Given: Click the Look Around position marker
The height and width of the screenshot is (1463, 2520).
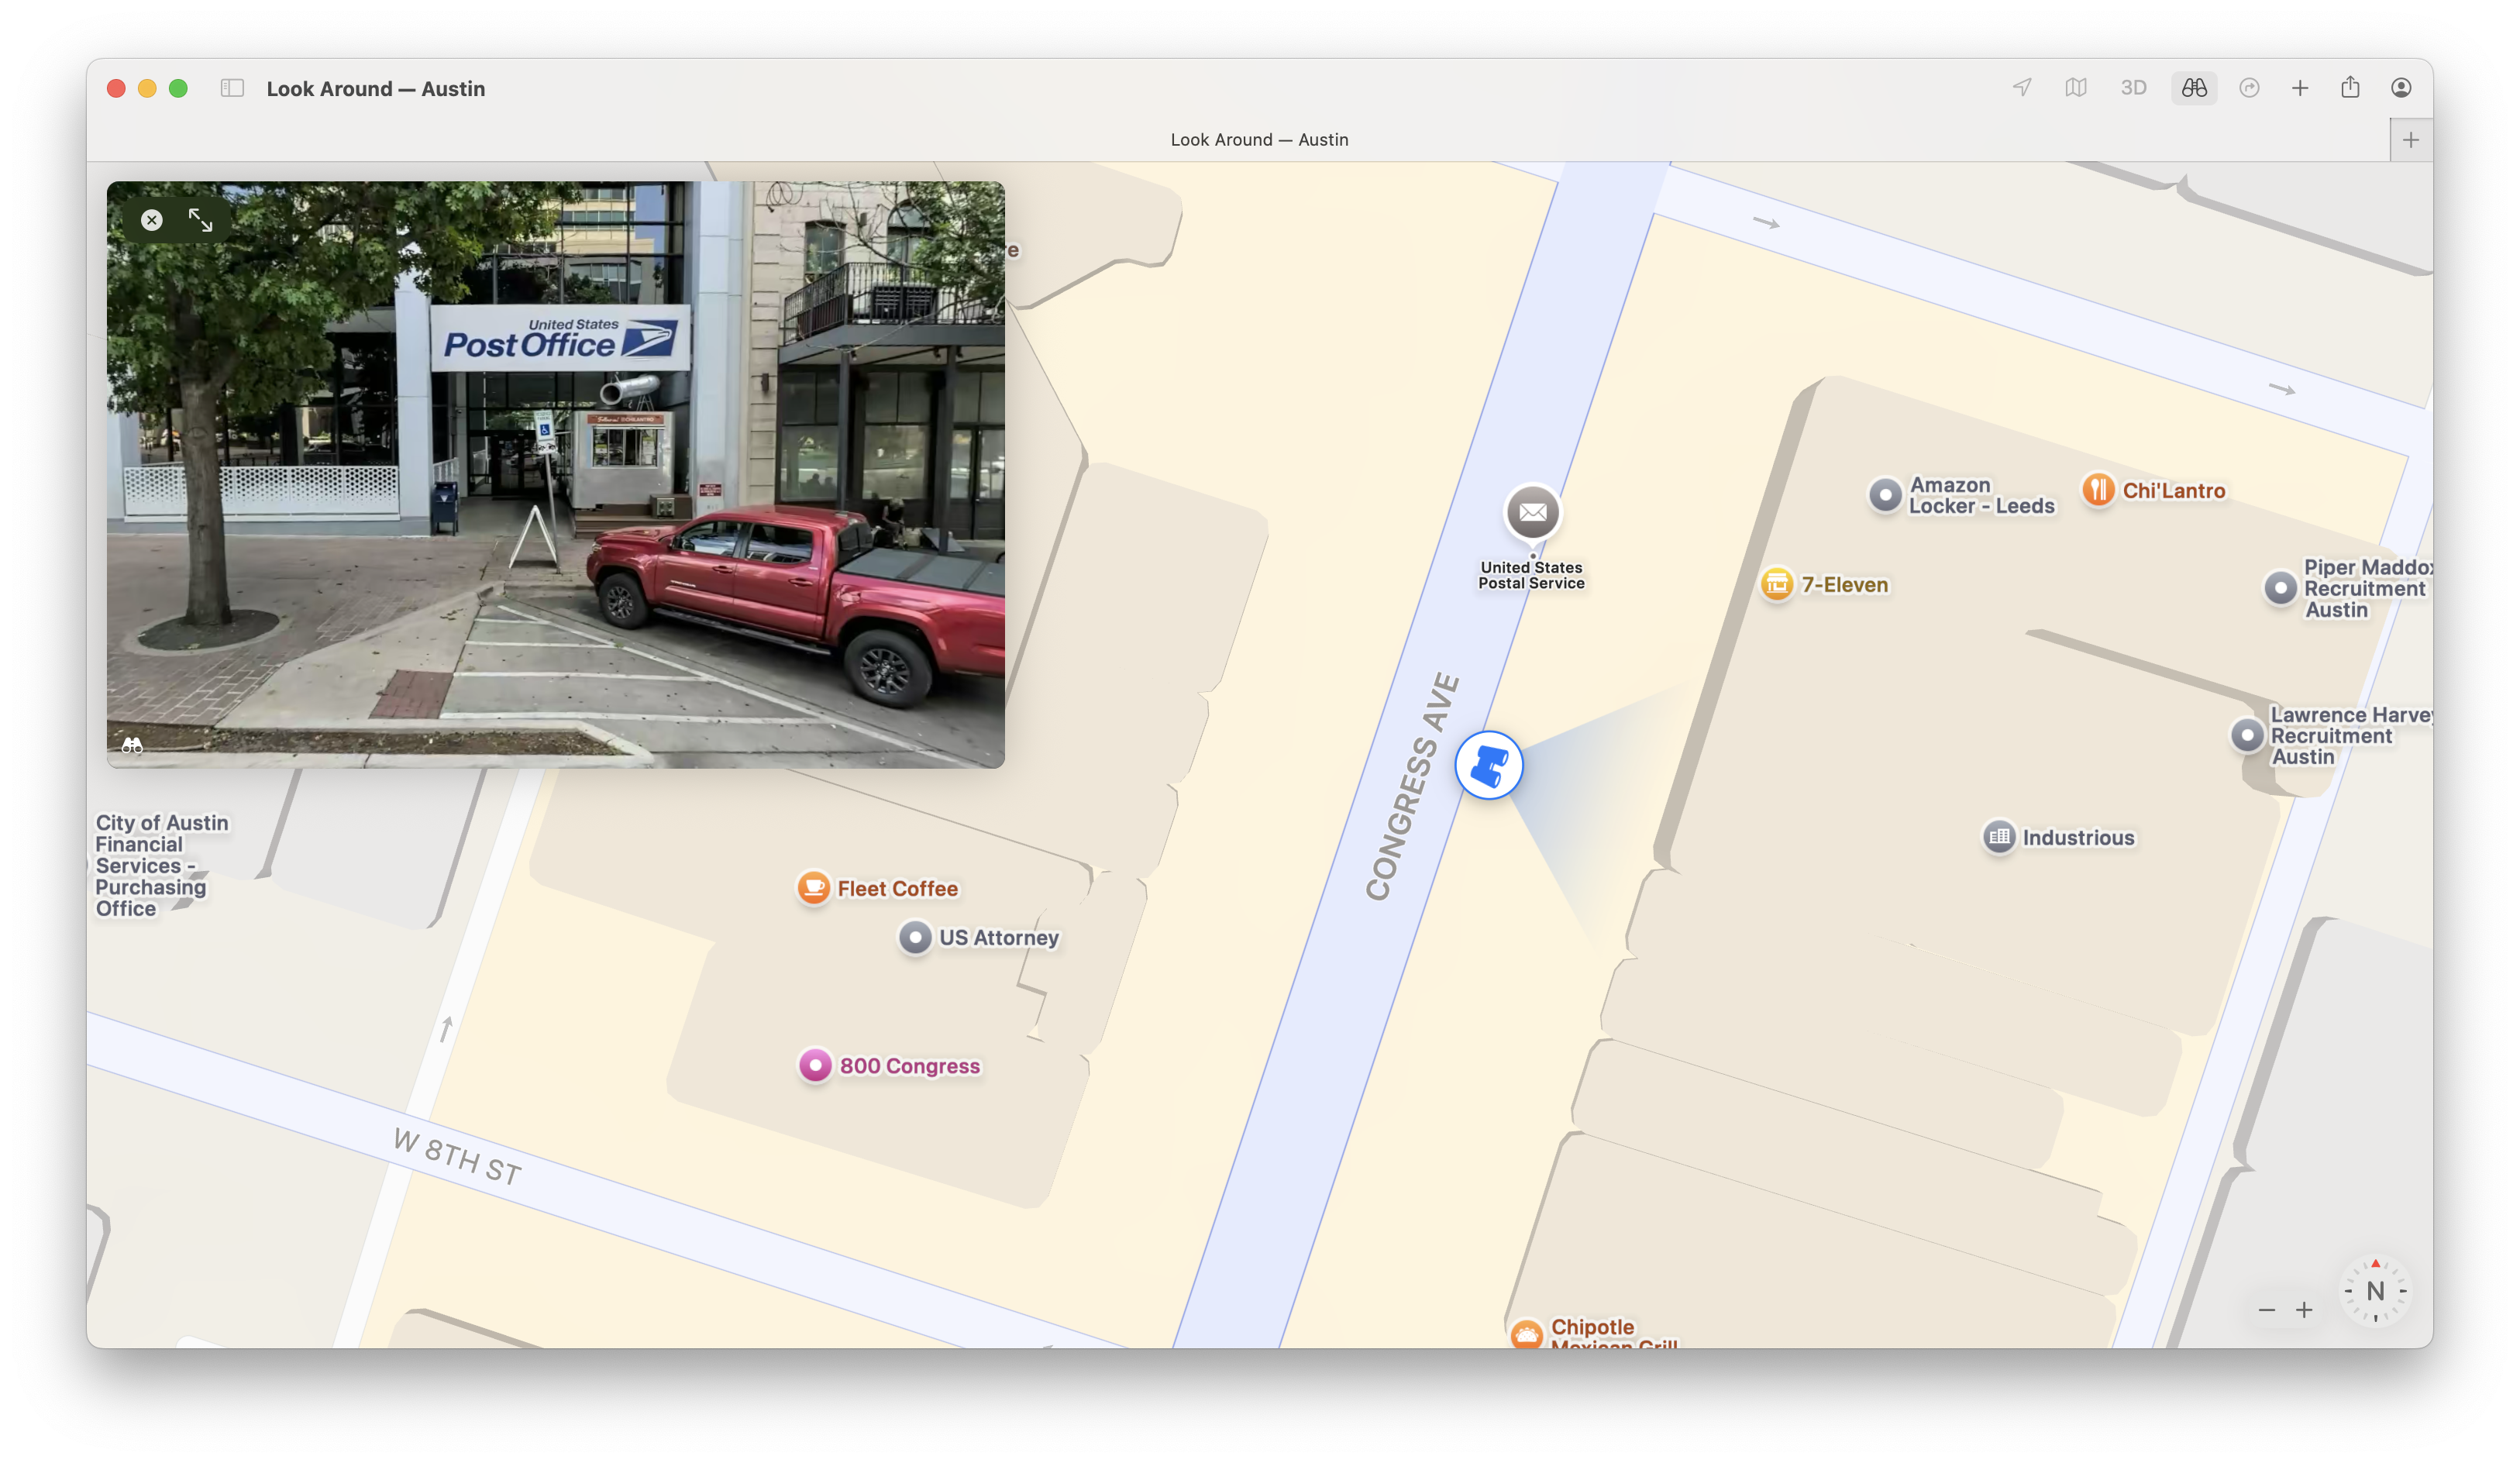Looking at the screenshot, I should (1489, 766).
